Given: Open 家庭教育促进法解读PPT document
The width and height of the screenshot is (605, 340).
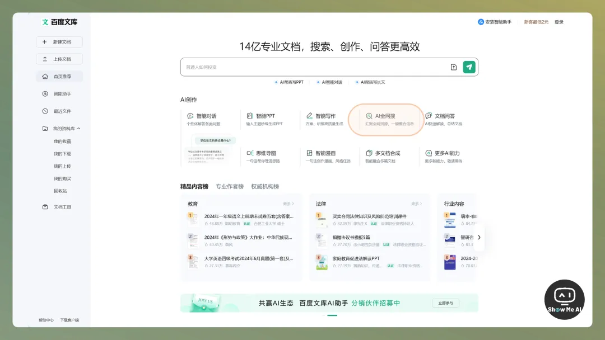Looking at the screenshot, I should (356, 258).
